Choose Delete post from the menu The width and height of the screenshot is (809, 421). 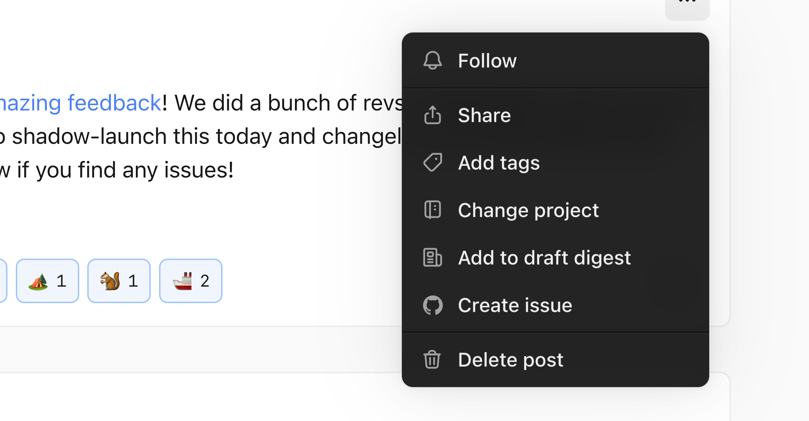pos(511,359)
